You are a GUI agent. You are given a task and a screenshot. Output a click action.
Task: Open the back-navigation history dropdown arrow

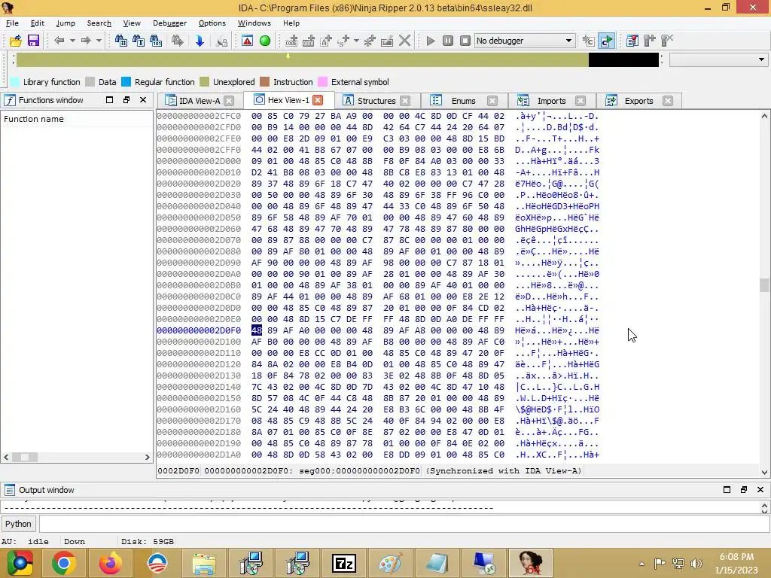(72, 41)
